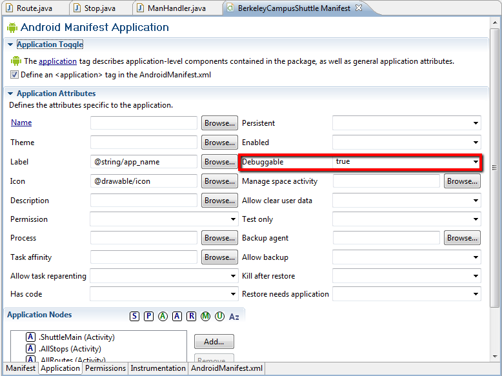Click the application hyperlink in the description

[x=57, y=61]
